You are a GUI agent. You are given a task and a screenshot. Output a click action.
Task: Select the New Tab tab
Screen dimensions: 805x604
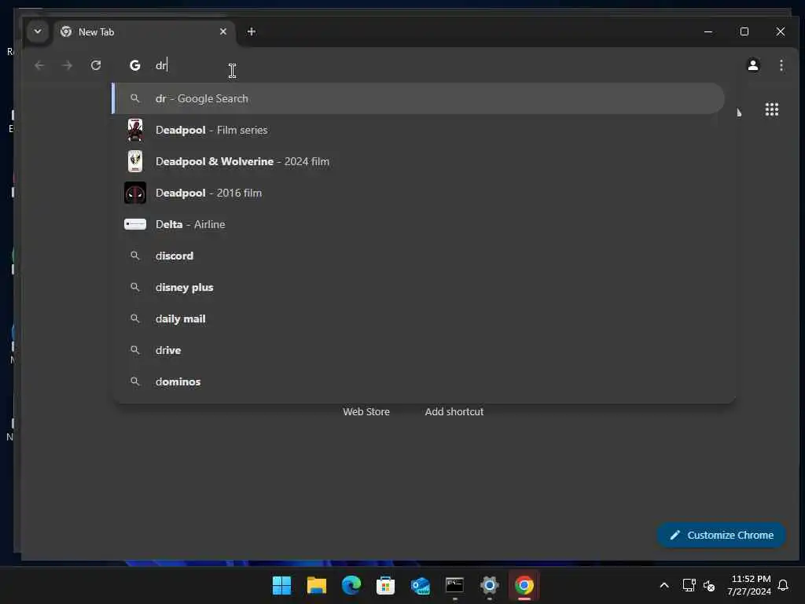144,31
